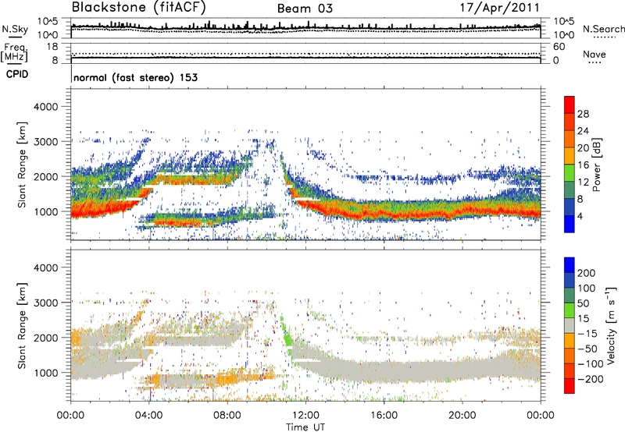Select the "Time UT" axis title
This screenshot has height=432, width=625.
[305, 427]
